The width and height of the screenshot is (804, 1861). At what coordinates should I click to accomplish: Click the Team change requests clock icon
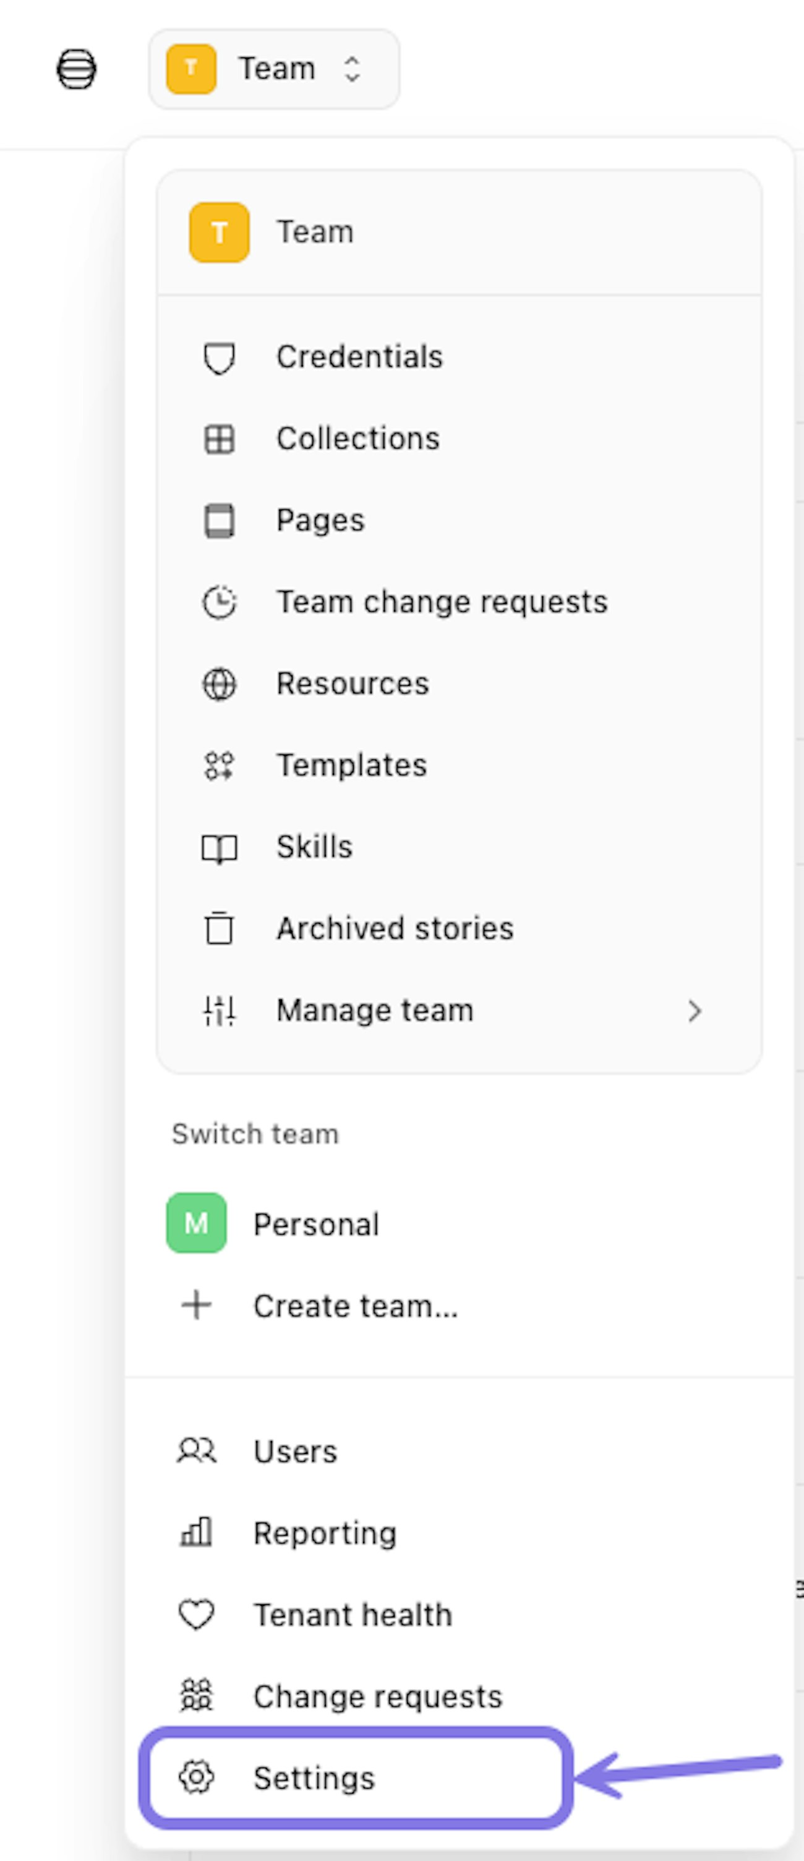[220, 602]
